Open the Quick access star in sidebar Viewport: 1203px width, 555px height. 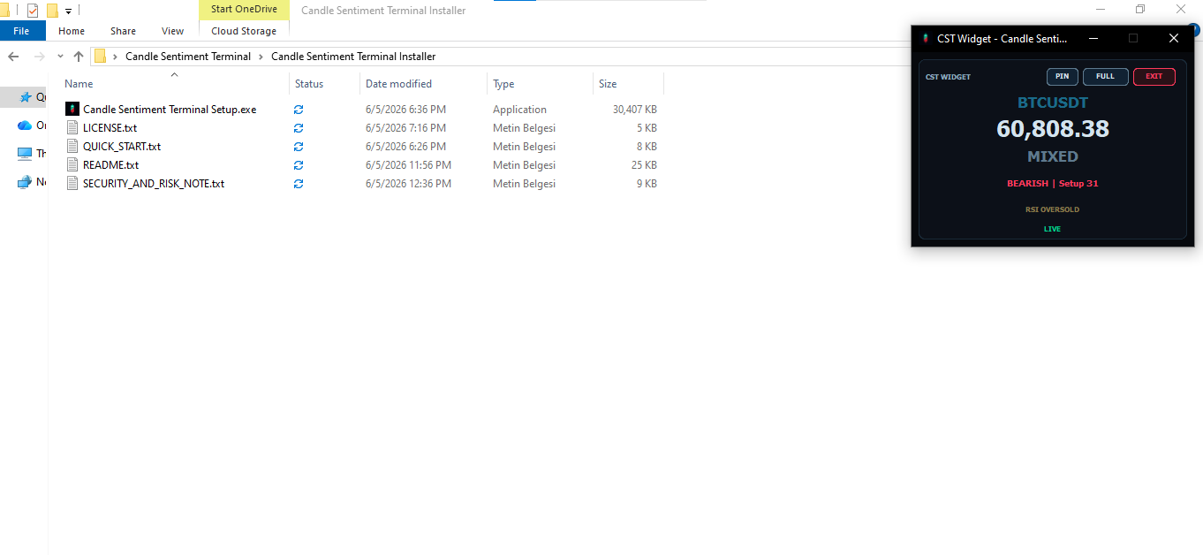point(26,97)
